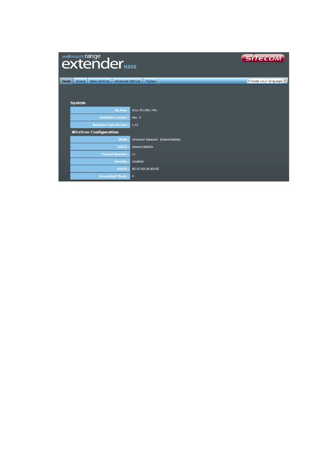Click the ESSID value Sitecom3a825e
This screenshot has width=327, height=463.
coord(142,147)
